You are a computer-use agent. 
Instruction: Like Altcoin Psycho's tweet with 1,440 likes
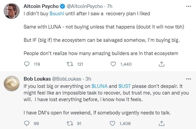coord(113,64)
